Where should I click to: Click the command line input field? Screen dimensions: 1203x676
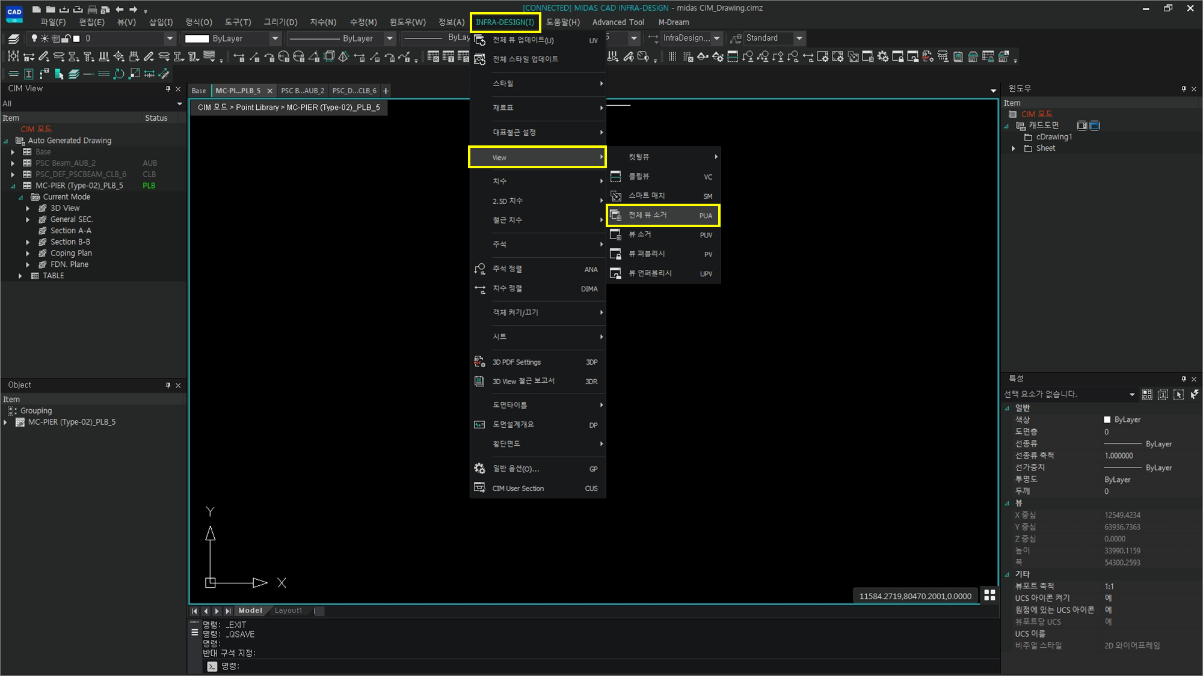(601, 666)
